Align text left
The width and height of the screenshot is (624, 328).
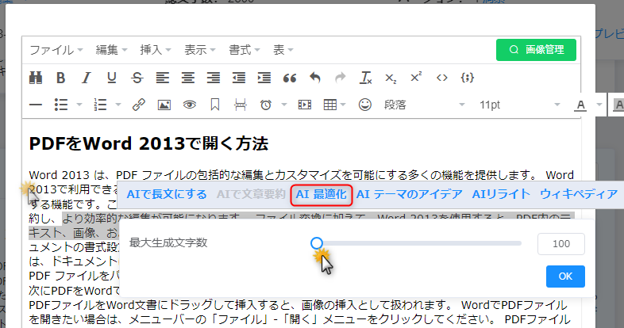(163, 78)
